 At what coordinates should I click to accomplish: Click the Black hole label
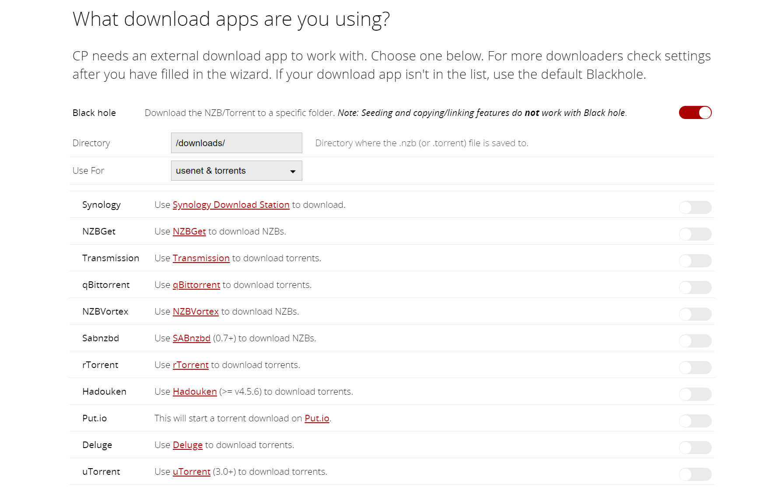click(94, 113)
